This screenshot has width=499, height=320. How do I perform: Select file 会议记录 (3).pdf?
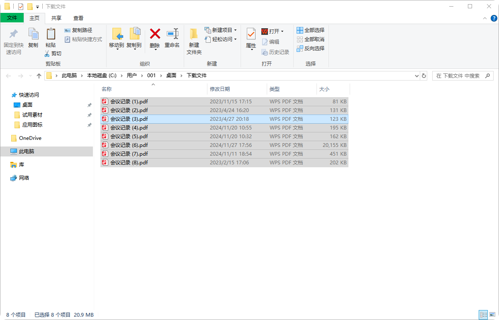224,119
